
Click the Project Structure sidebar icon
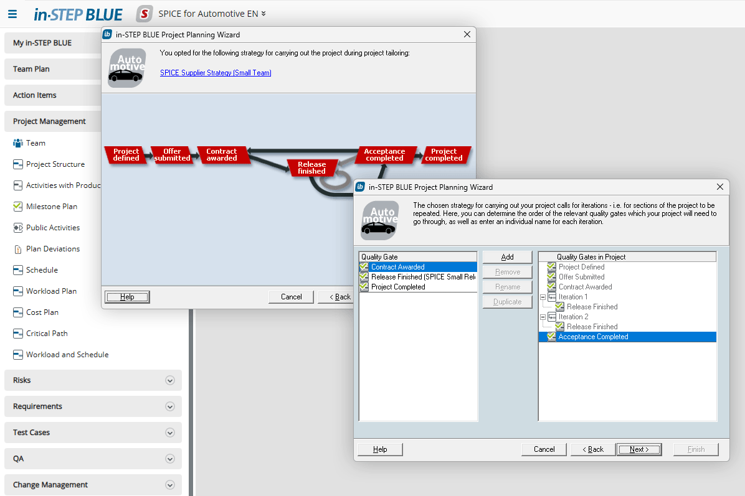(x=17, y=164)
